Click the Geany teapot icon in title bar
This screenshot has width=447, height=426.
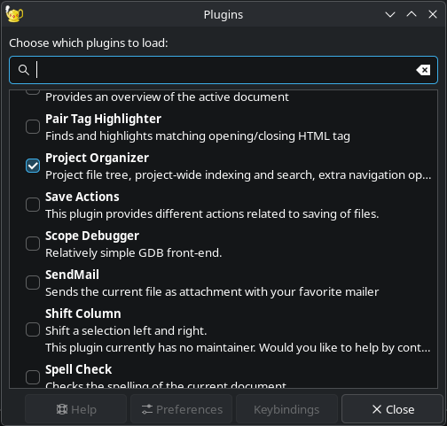coord(14,14)
